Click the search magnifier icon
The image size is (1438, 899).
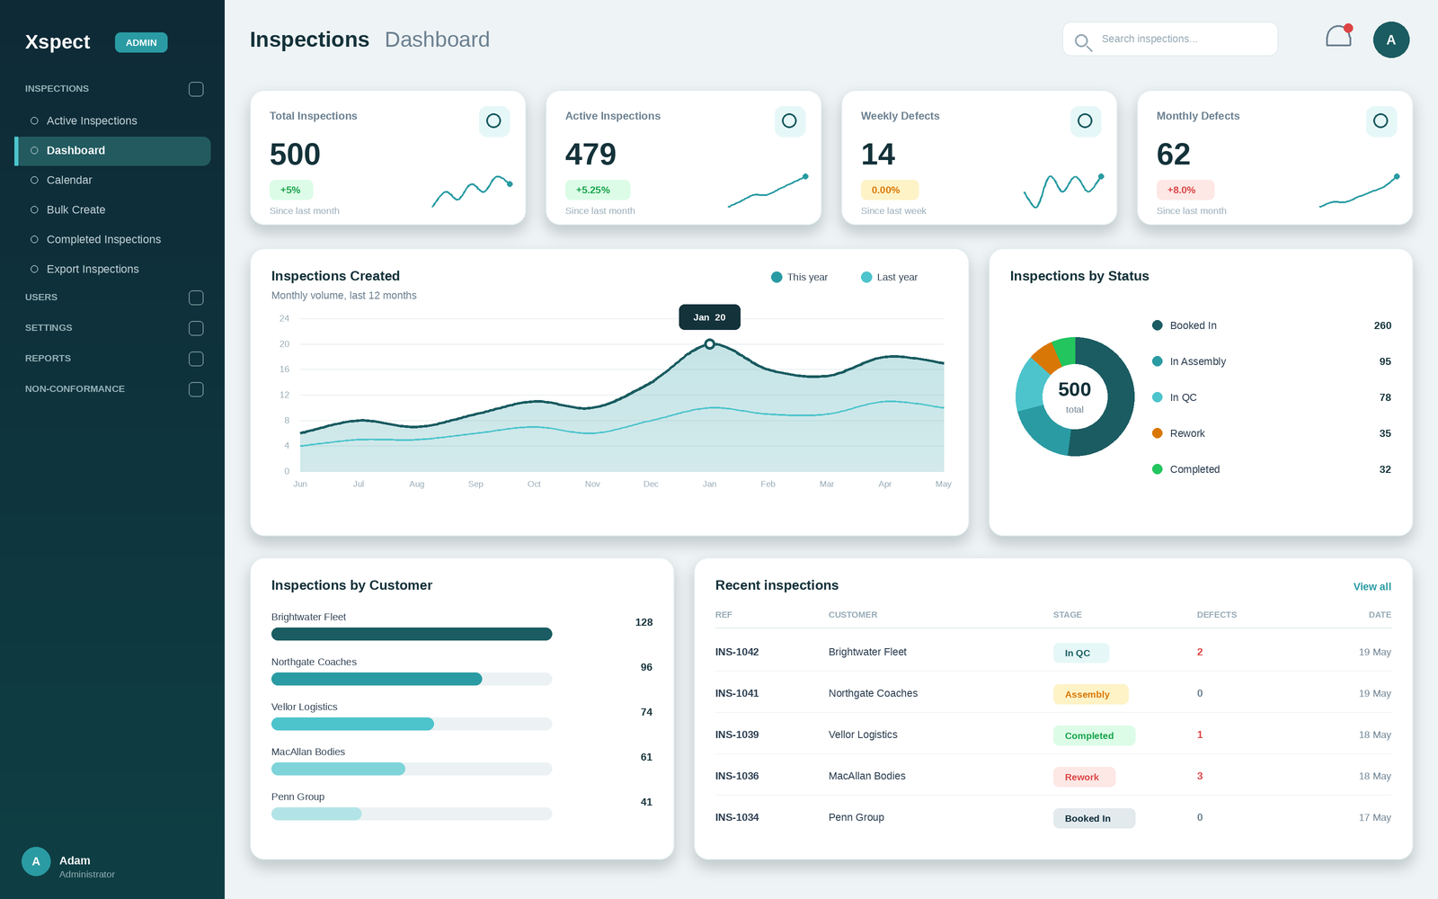point(1083,41)
